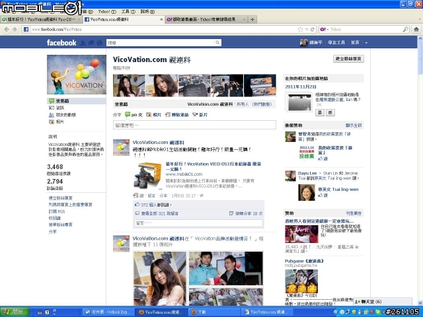Click the Facebook search magnifier button
Viewport: 423px width, 317px height.
[217, 42]
